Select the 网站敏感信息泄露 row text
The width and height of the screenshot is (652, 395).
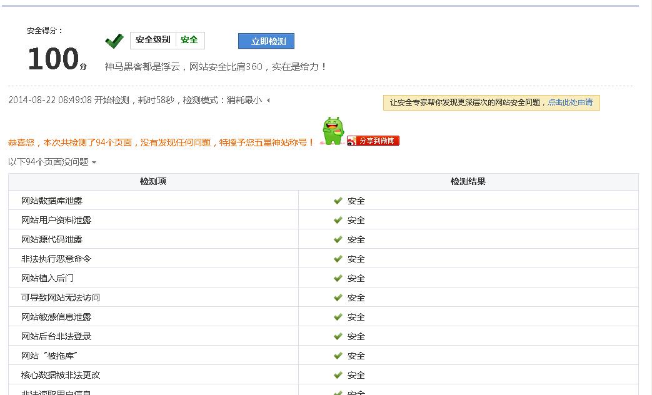tap(56, 317)
